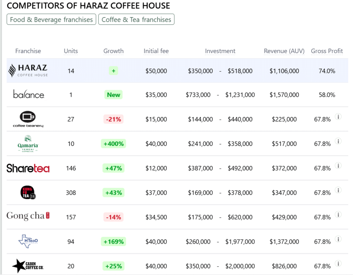Select the $1,106,000 revenue value
The image size is (353, 275).
[284, 71]
